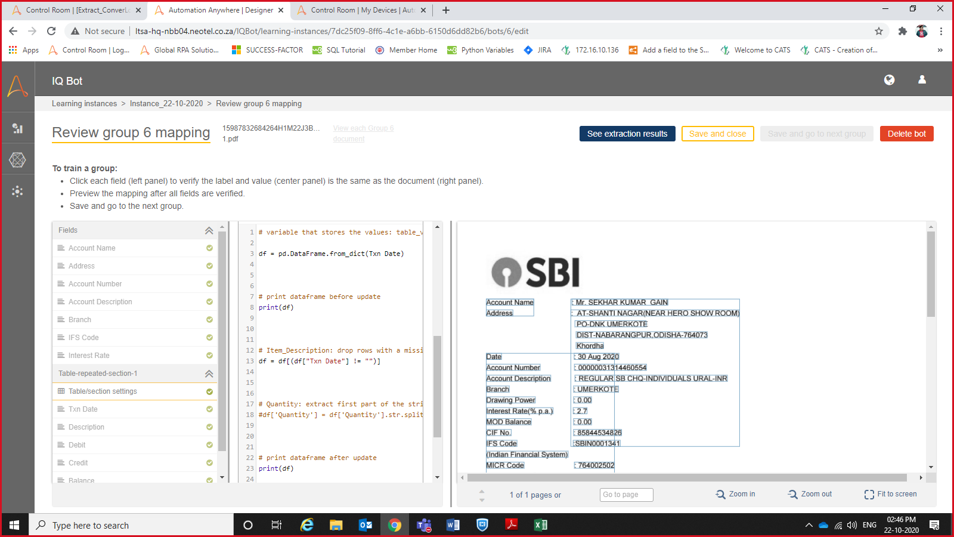Open Microsoft Teams from the taskbar
Image resolution: width=954 pixels, height=537 pixels.
click(424, 525)
